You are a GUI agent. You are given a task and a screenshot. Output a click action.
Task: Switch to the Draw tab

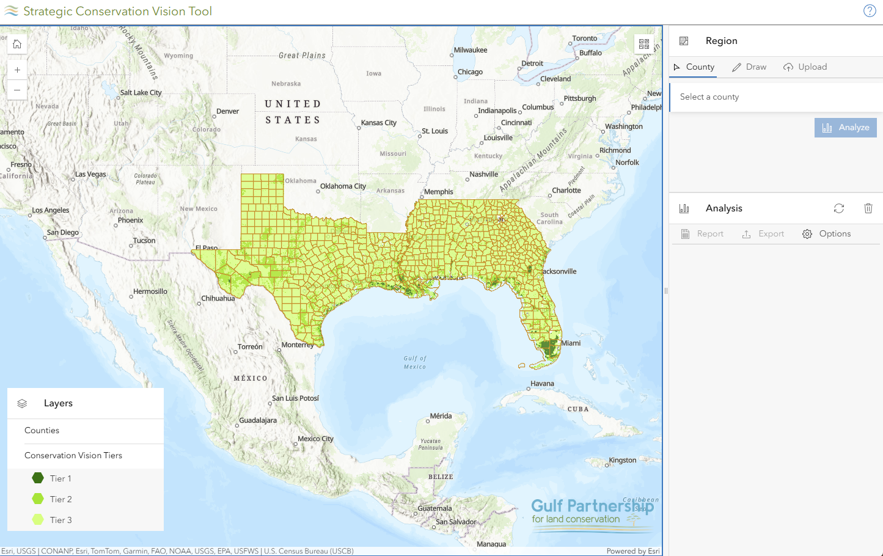(x=749, y=67)
